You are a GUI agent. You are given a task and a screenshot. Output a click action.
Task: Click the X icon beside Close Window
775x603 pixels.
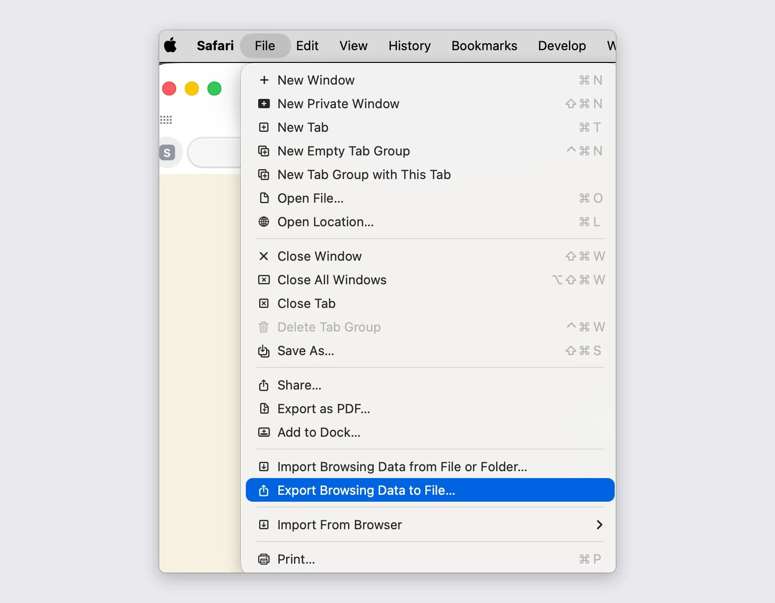pyautogui.click(x=264, y=256)
